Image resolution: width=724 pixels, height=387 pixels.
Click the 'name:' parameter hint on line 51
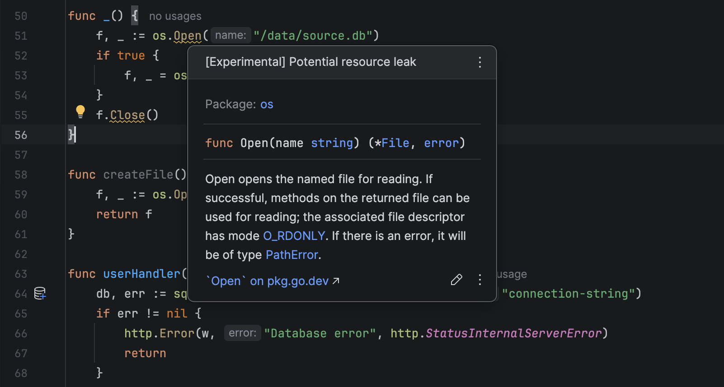click(x=230, y=35)
